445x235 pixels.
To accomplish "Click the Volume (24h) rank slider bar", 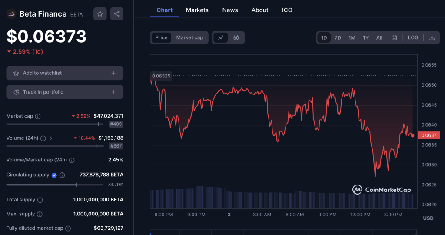I will [55, 146].
